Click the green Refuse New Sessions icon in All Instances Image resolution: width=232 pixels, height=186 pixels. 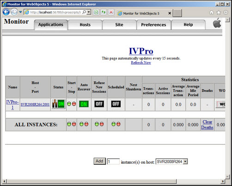(x=97, y=124)
